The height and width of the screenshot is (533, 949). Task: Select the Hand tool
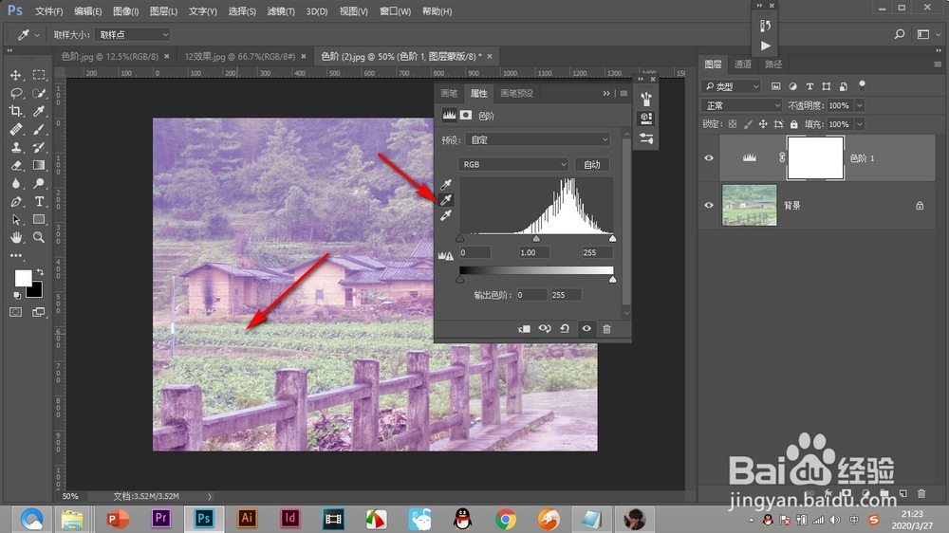coord(16,237)
